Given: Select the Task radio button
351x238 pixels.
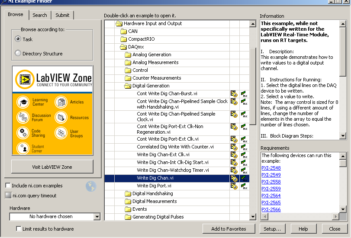Looking at the screenshot, I should [x=18, y=39].
